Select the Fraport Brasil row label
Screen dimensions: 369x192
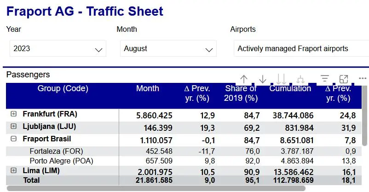click(x=46, y=139)
